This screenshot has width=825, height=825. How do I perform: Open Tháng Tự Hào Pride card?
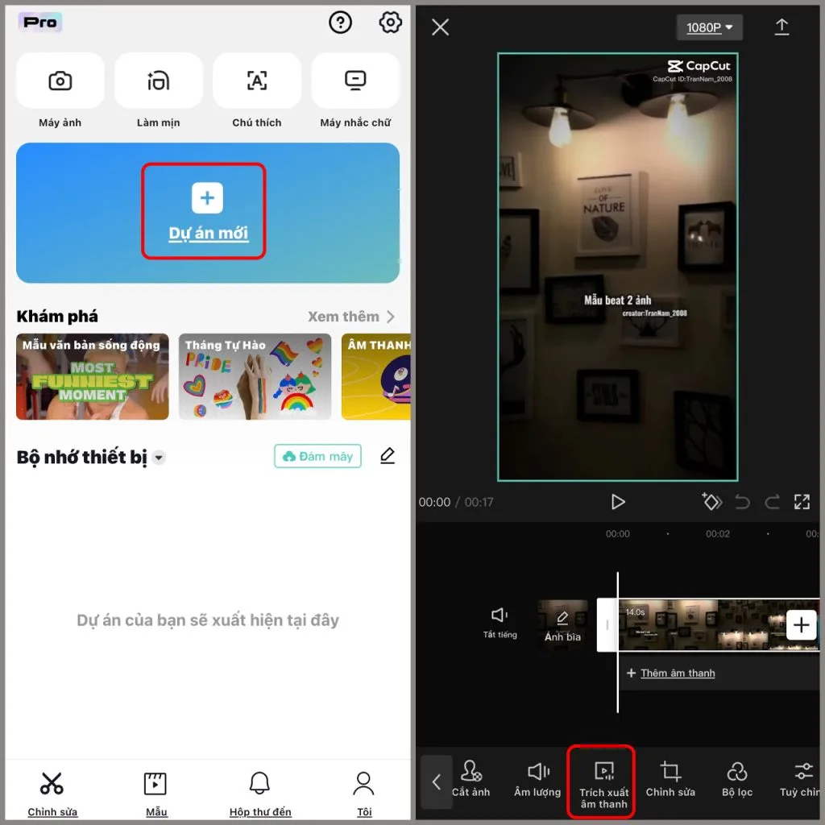(255, 377)
